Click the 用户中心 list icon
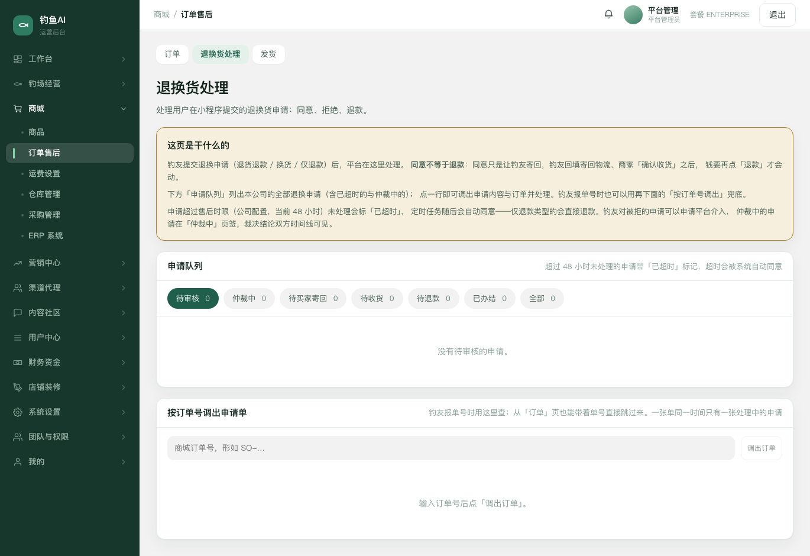Screen dimensions: 810x556 [18, 338]
